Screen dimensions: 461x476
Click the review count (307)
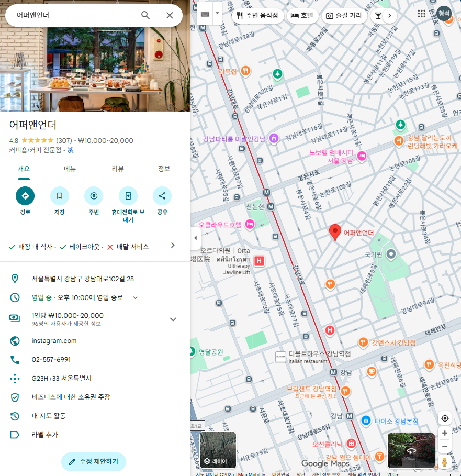(x=64, y=140)
